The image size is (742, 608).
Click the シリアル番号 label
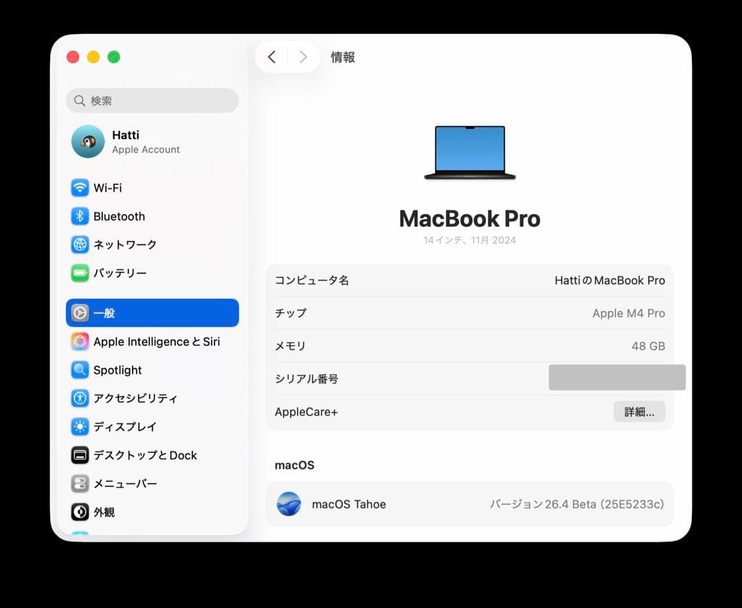pyautogui.click(x=306, y=379)
